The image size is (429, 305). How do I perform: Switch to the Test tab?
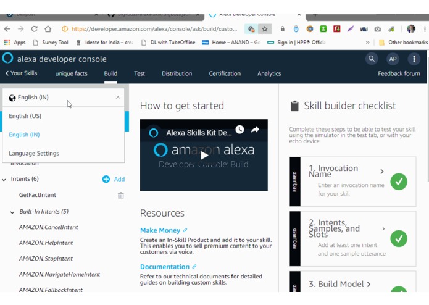pos(140,73)
